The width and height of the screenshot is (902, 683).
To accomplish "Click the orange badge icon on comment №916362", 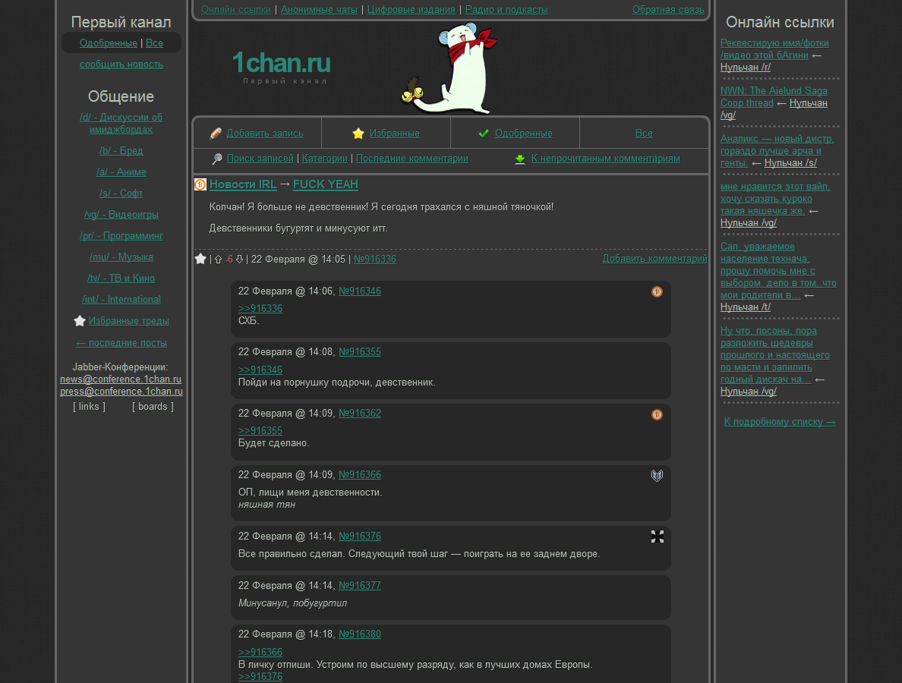I will [657, 414].
